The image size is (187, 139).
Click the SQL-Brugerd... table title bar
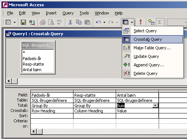(38, 45)
